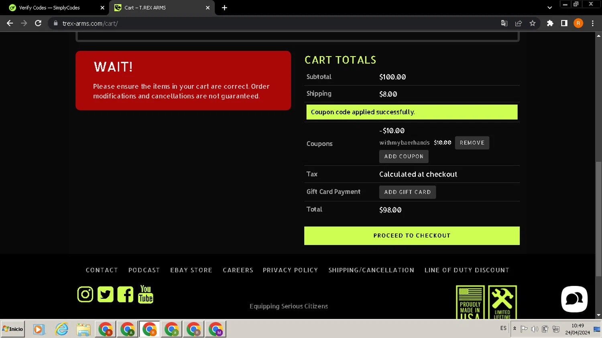Image resolution: width=602 pixels, height=338 pixels.
Task: Click the Add Gift Card button
Action: pyautogui.click(x=407, y=192)
